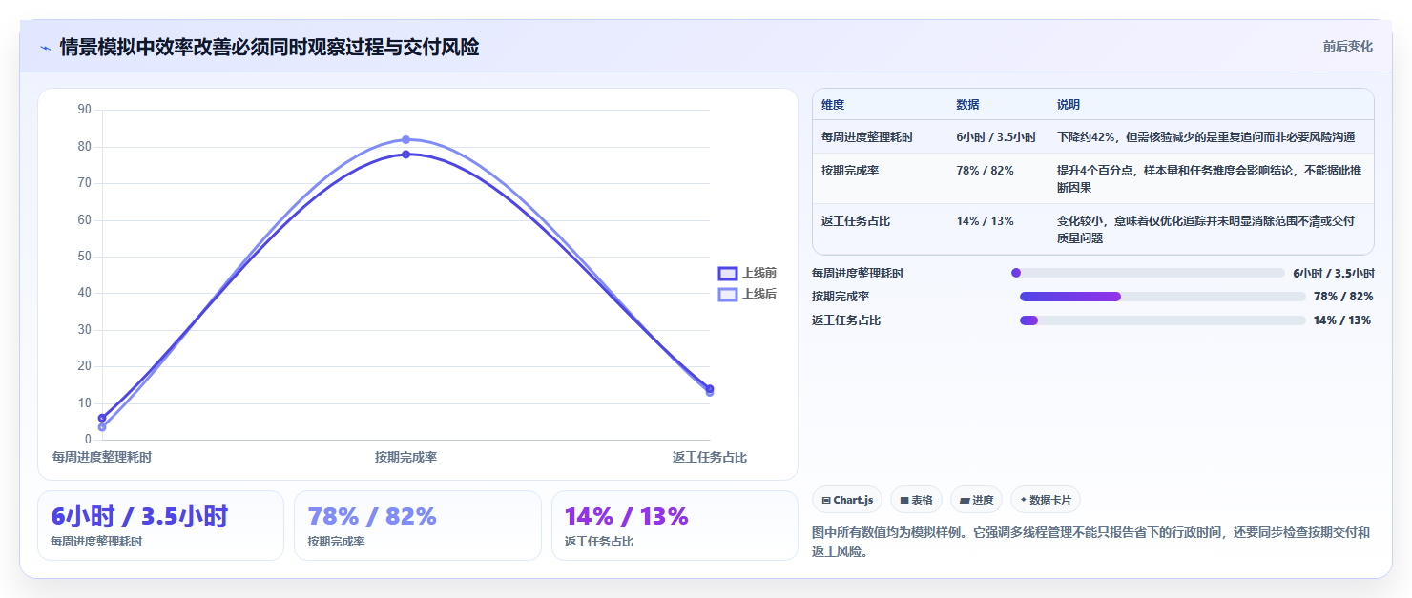Click the 14% / 13% table cell
Image resolution: width=1412 pixels, height=598 pixels.
click(986, 221)
